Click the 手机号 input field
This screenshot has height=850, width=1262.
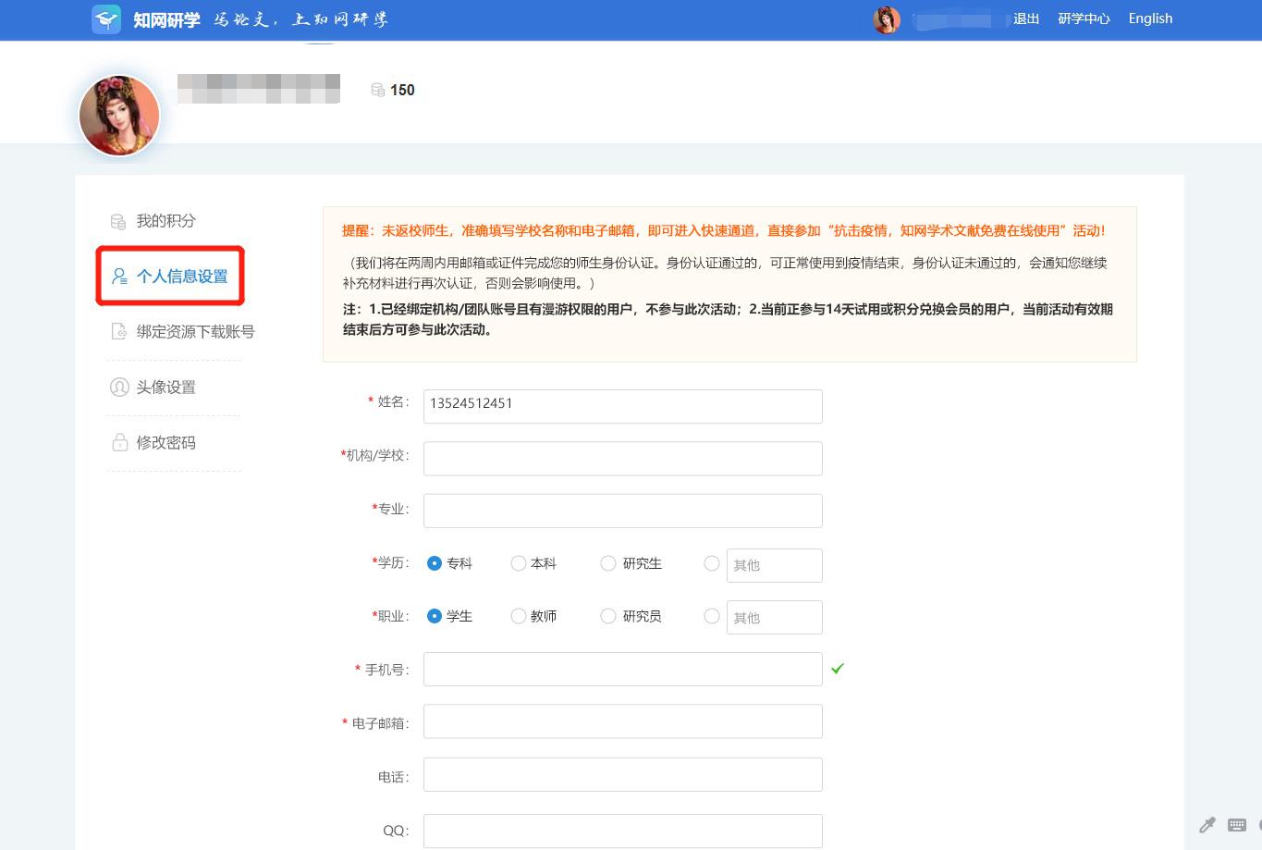[623, 670]
